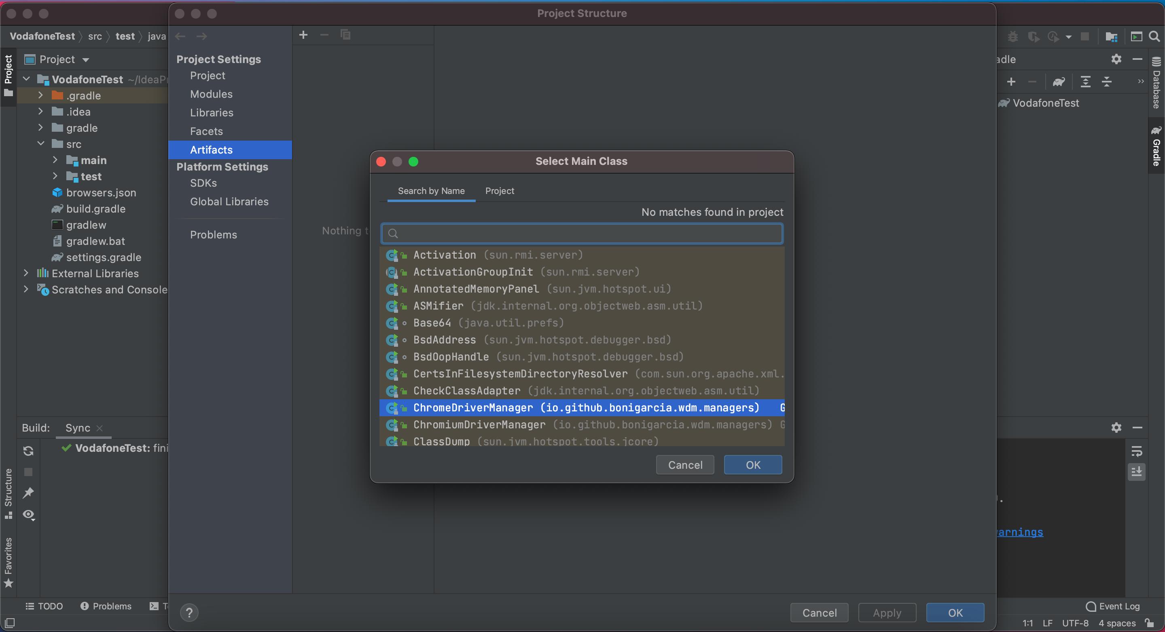Click Cancel to dismiss Select Main Class dialog

pyautogui.click(x=685, y=465)
